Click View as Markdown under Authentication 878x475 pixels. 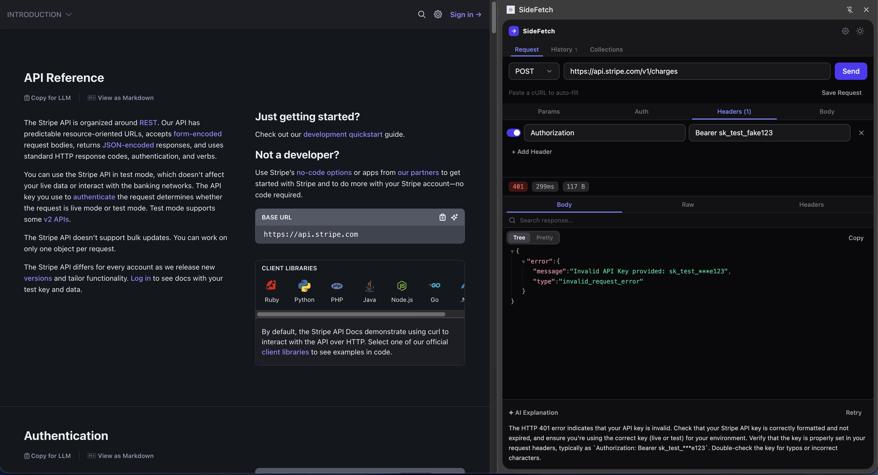121,456
